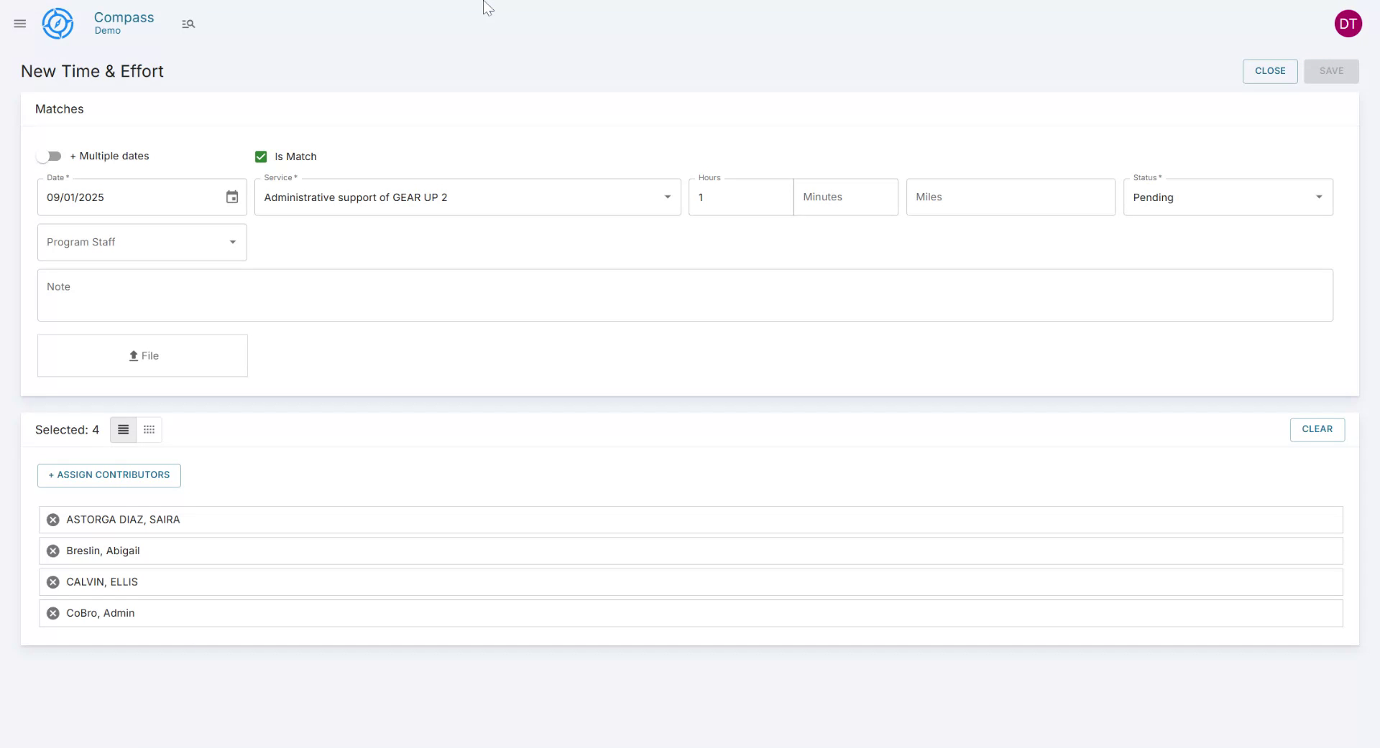This screenshot has height=748, width=1380.
Task: Open the Program Staff dropdown
Action: tap(231, 242)
